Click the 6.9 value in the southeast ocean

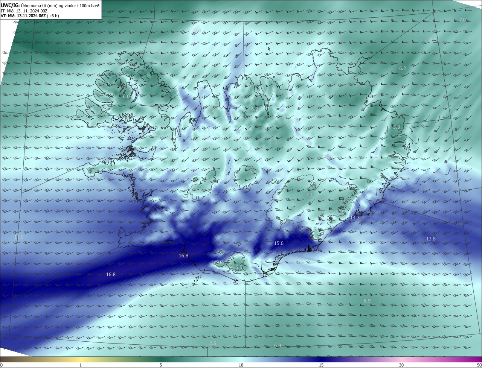pos(367,301)
